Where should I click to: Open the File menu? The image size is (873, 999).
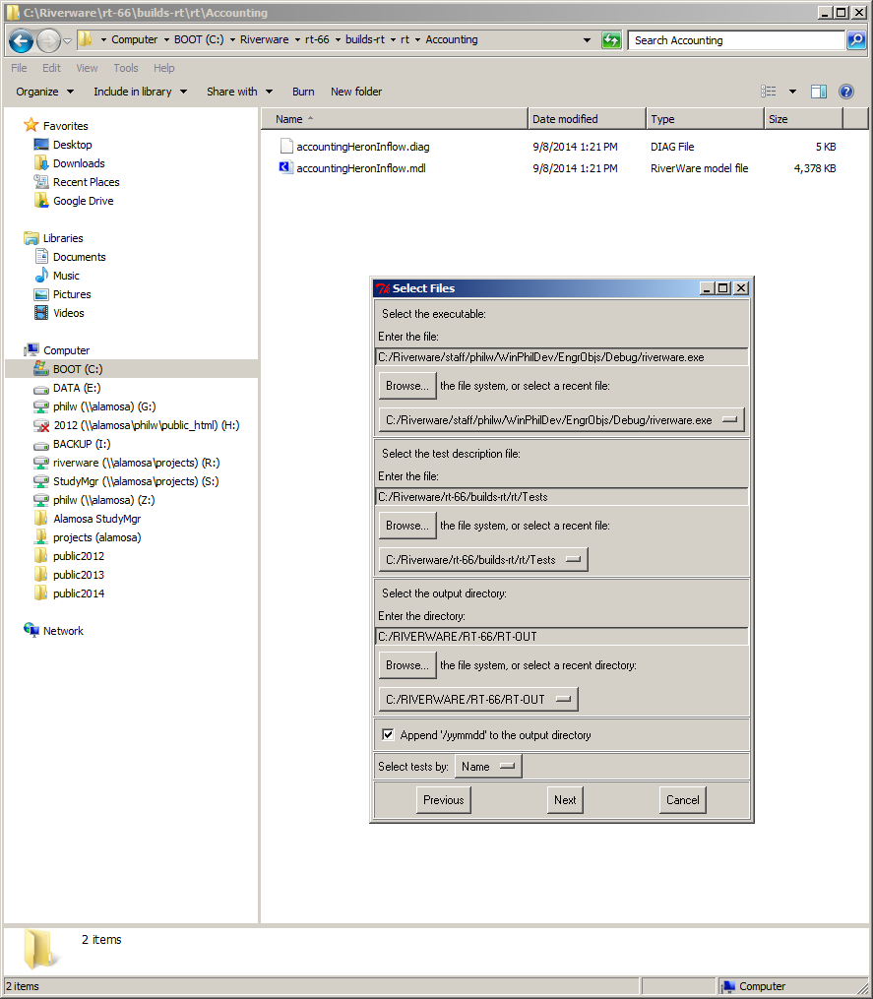click(19, 68)
